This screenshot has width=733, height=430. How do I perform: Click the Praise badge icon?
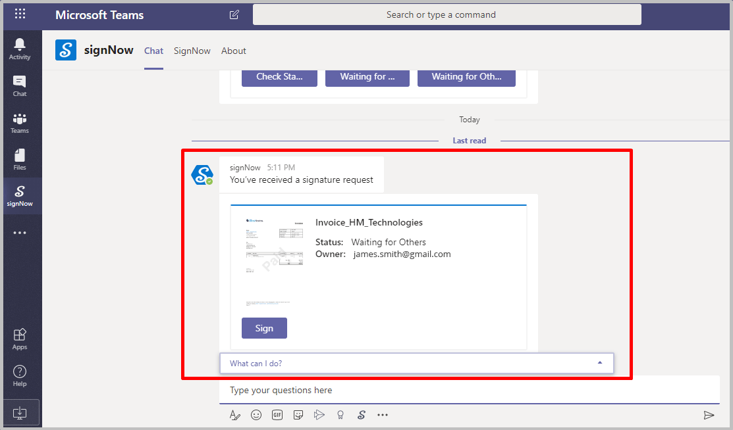tap(340, 415)
